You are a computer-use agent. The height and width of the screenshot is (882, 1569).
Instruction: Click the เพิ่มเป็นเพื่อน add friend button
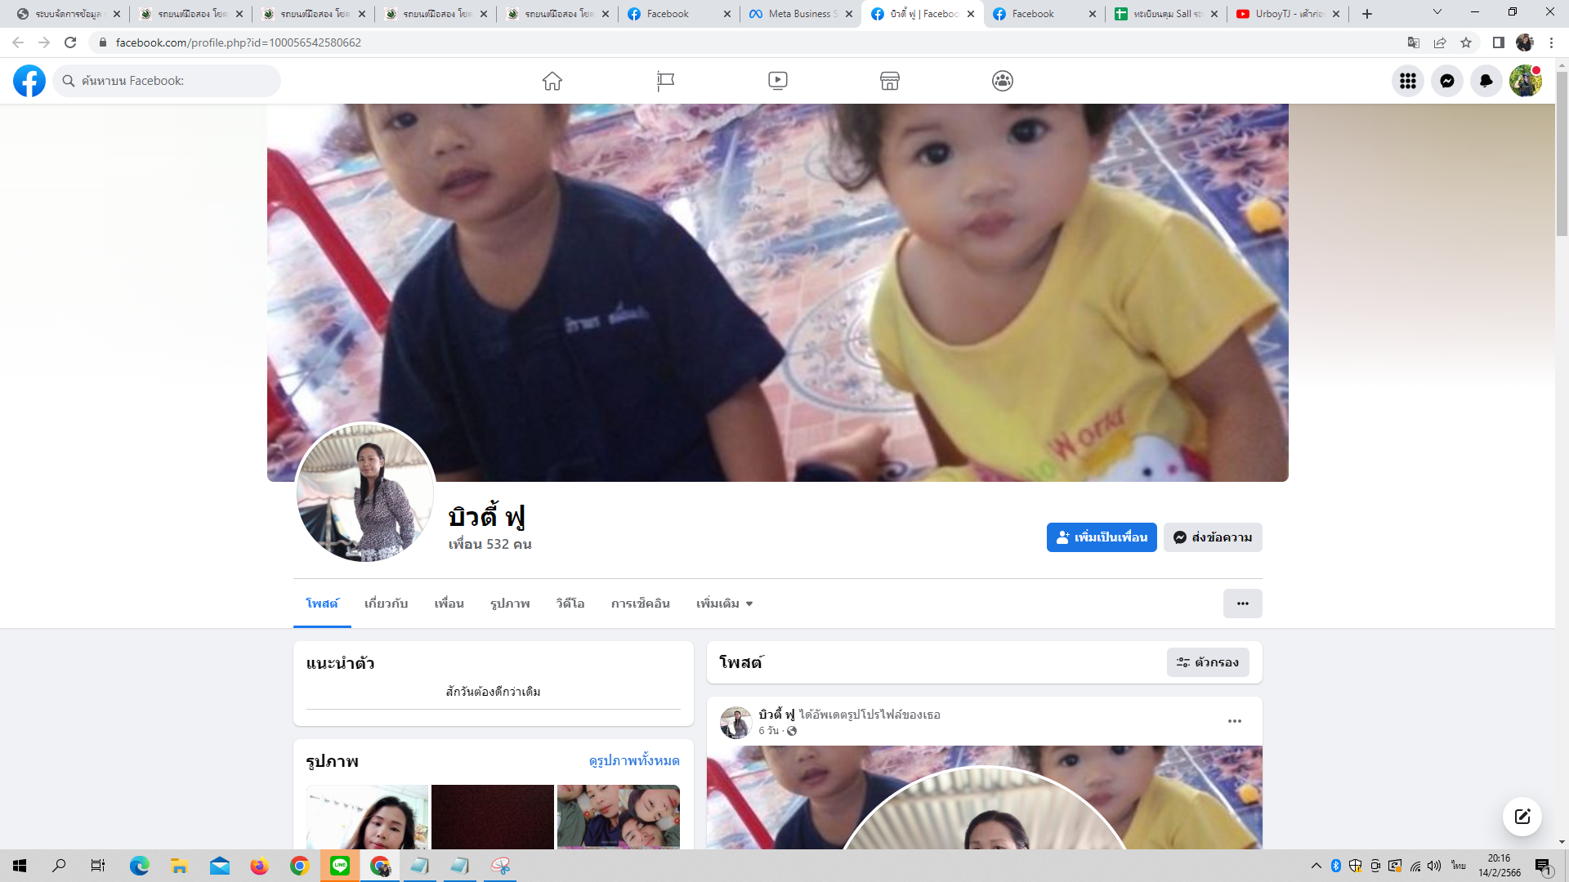[1102, 537]
